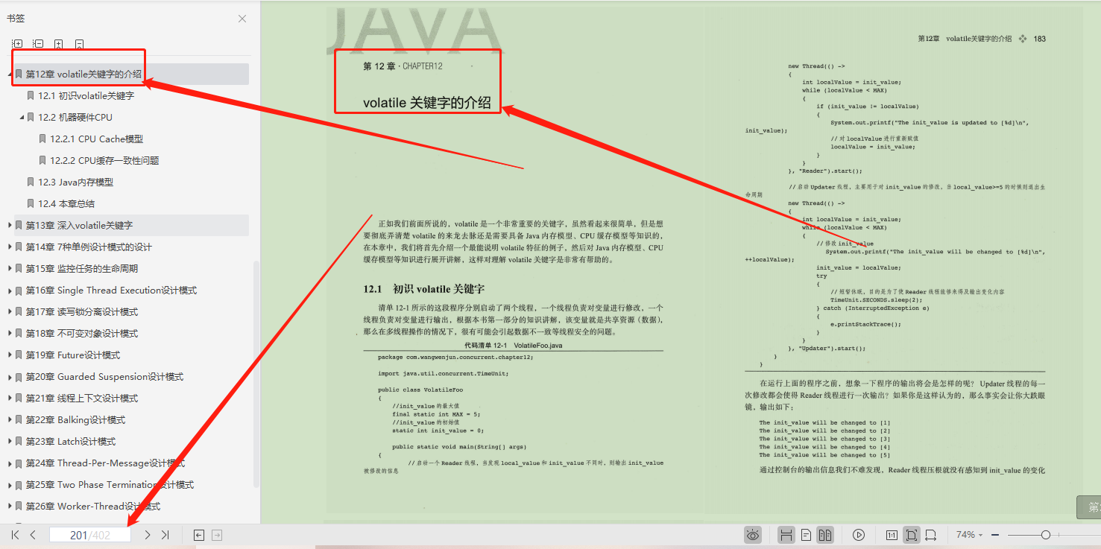This screenshot has height=549, width=1101.
Task: Go to the first page
Action: pos(15,535)
